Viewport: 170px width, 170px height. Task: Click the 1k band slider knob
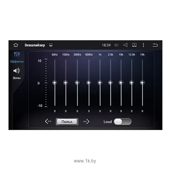[x=100, y=83]
